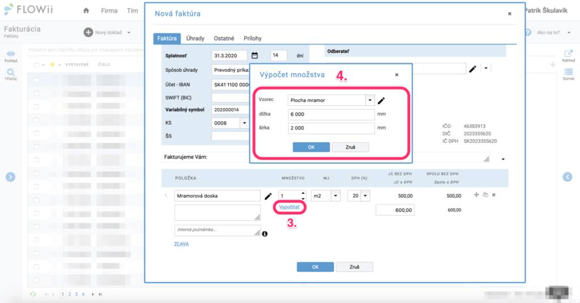The image size is (580, 303).
Task: Open the MJ m2 unit dropdown
Action: [x=335, y=196]
